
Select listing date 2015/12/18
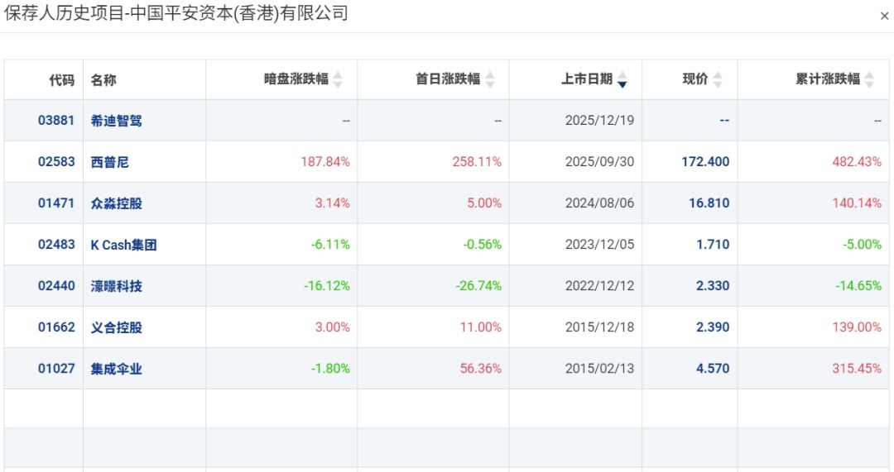599,327
